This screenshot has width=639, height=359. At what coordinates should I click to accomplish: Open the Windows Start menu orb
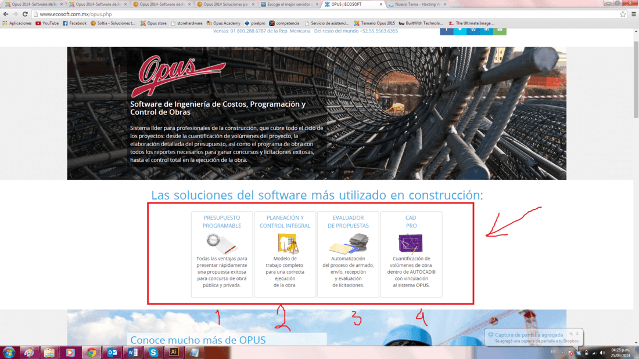[9, 353]
